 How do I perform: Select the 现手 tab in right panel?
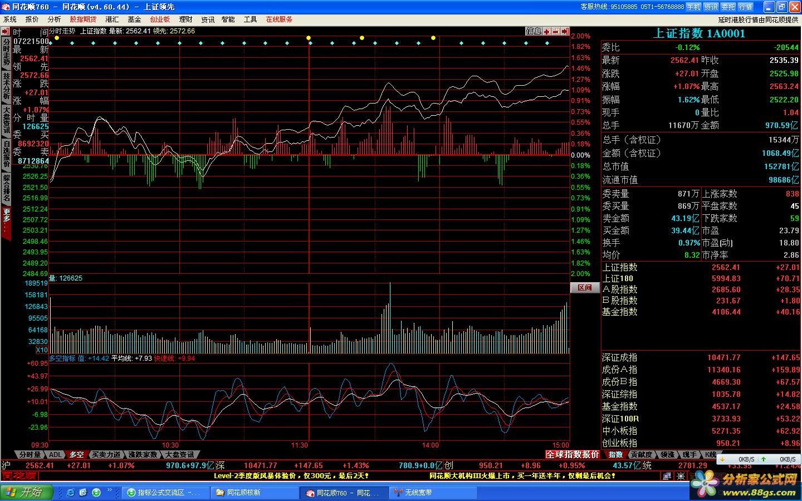click(x=689, y=455)
